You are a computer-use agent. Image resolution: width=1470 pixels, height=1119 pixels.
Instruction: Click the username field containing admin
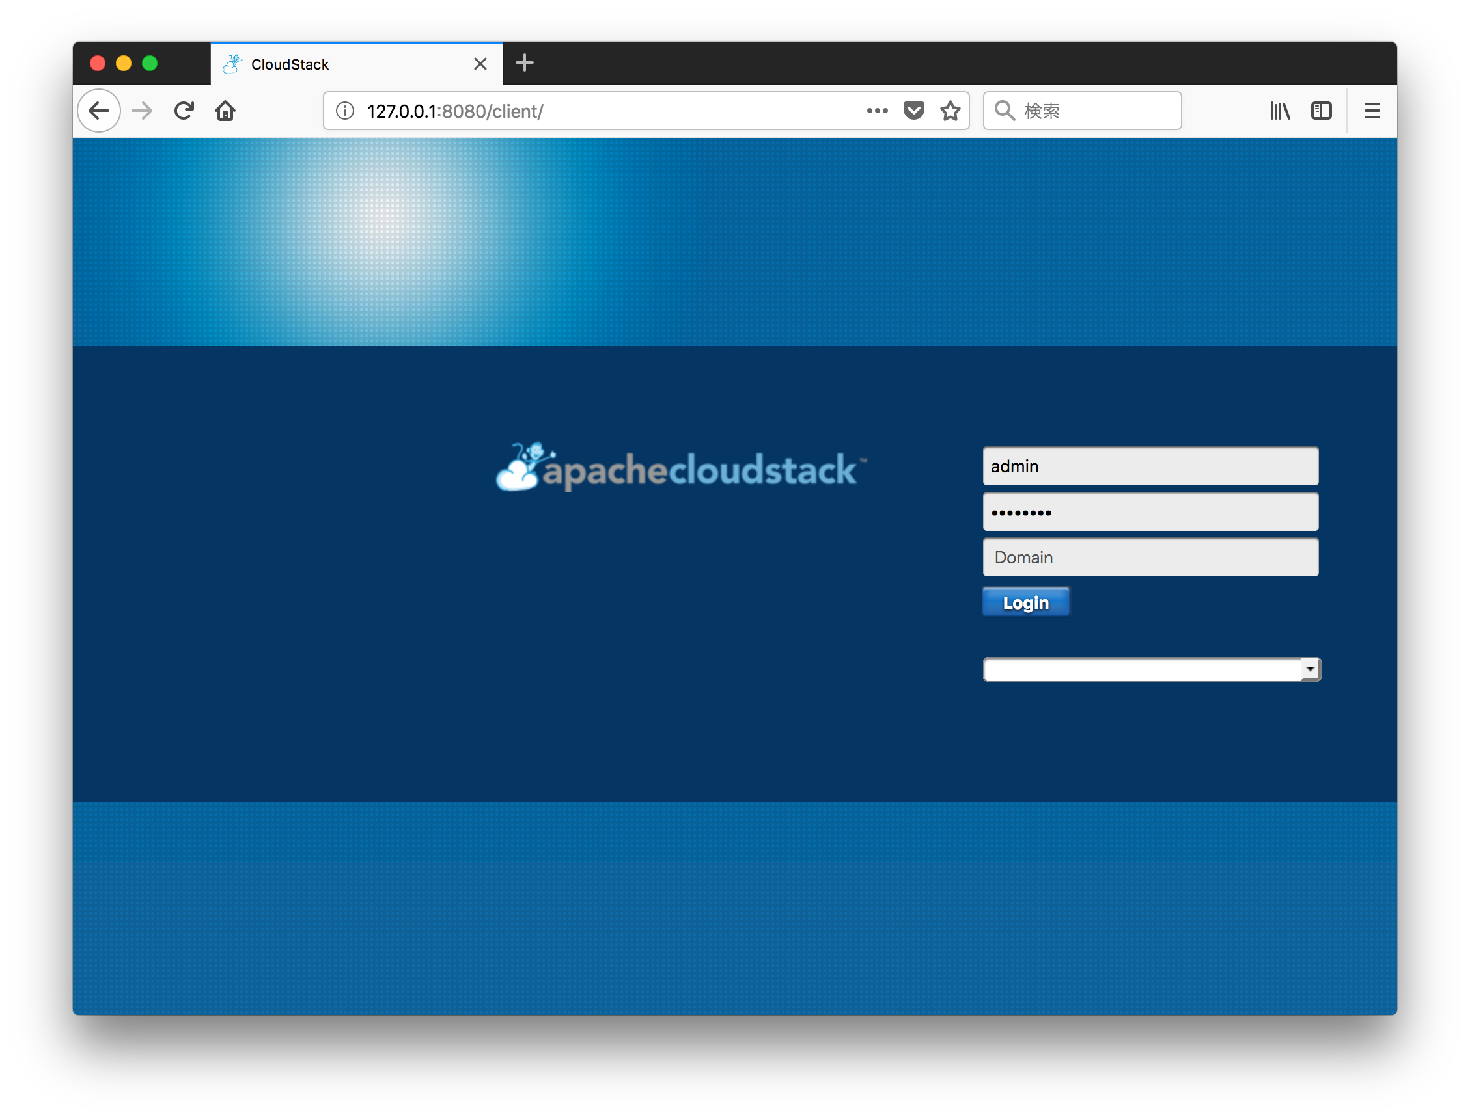1150,466
